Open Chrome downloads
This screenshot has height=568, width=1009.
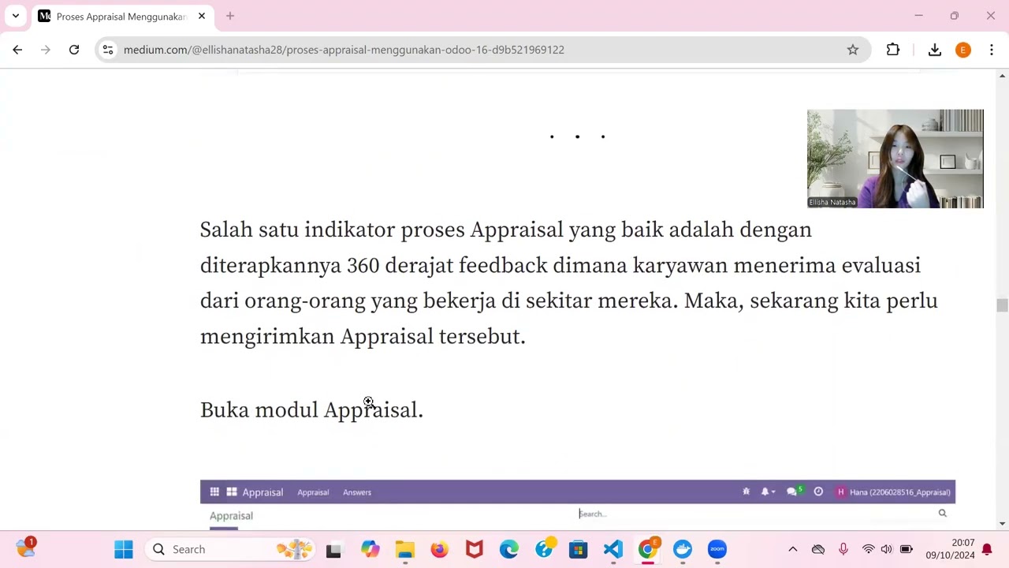pos(935,50)
